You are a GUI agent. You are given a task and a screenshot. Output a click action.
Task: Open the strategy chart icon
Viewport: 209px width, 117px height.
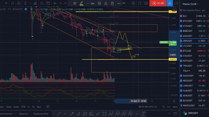42,3
